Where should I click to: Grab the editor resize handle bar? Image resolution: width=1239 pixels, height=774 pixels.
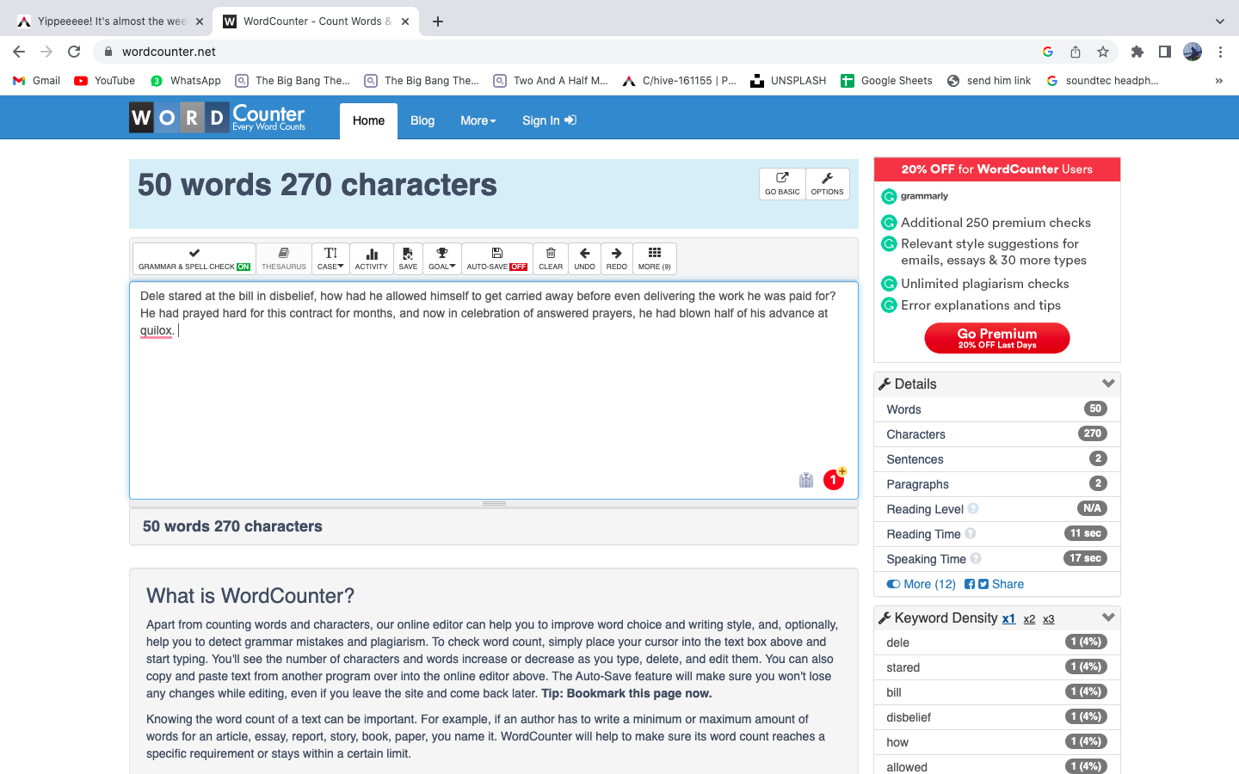click(x=494, y=503)
